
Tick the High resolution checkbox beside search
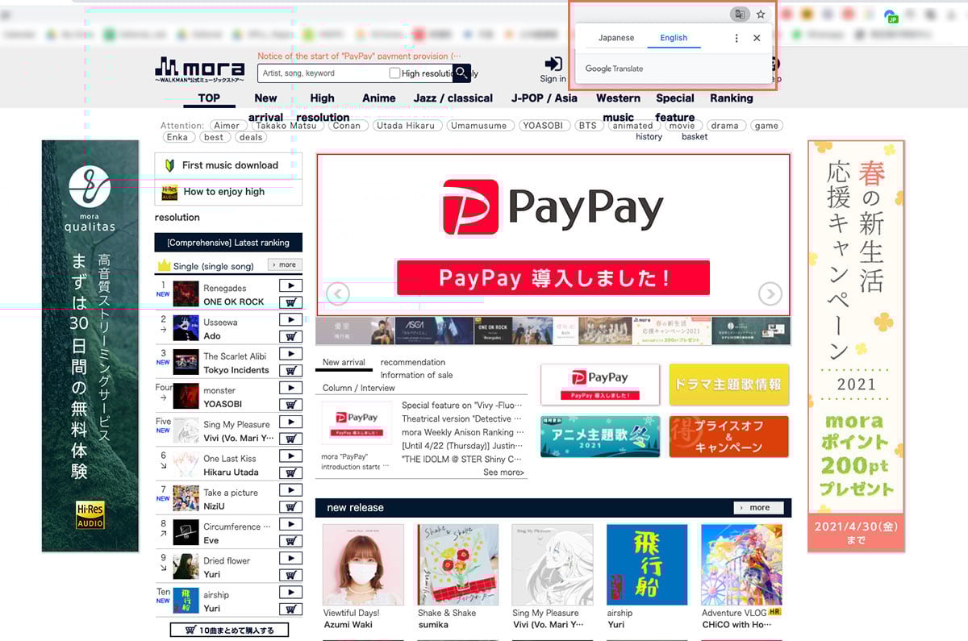394,73
